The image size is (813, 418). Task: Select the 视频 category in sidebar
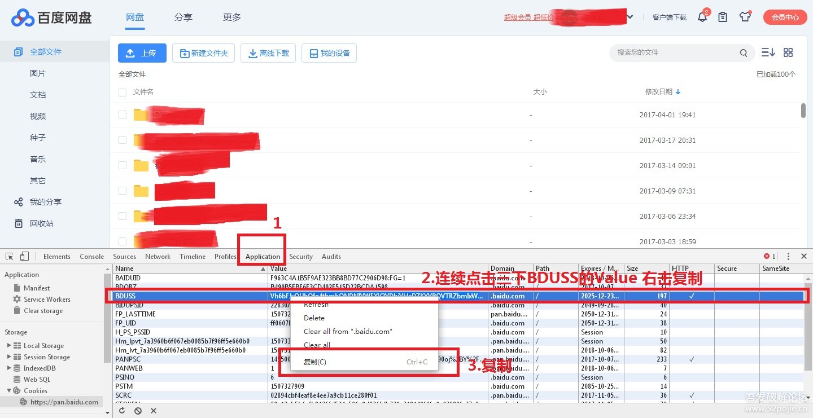38,116
